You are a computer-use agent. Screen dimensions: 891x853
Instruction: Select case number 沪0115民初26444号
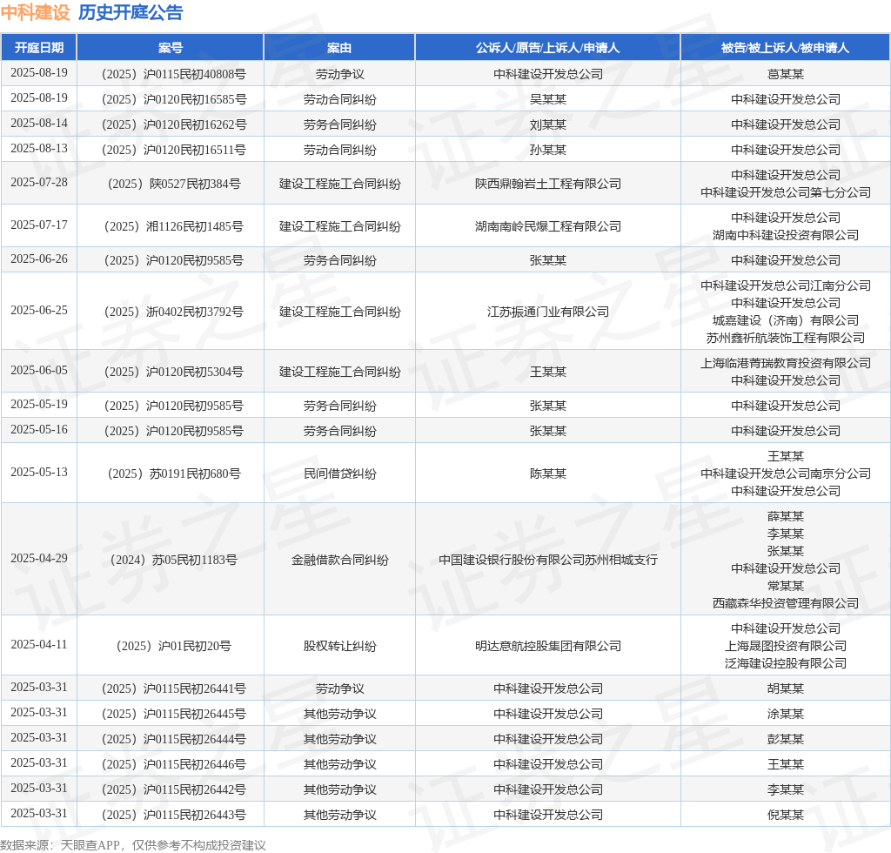click(173, 739)
